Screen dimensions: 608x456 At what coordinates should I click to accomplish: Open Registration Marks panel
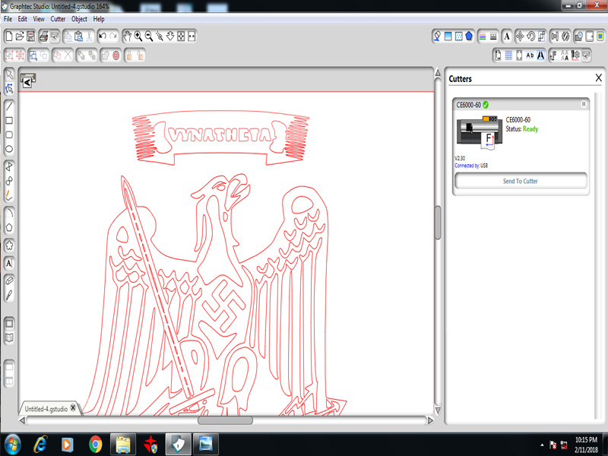519,55
